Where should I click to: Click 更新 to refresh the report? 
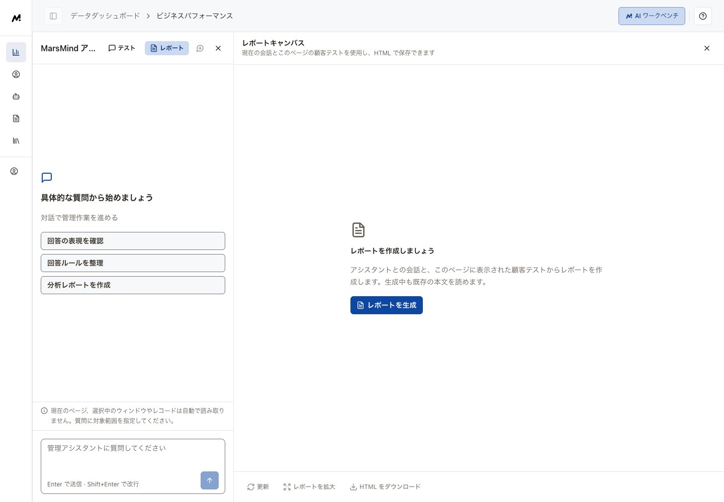(258, 487)
